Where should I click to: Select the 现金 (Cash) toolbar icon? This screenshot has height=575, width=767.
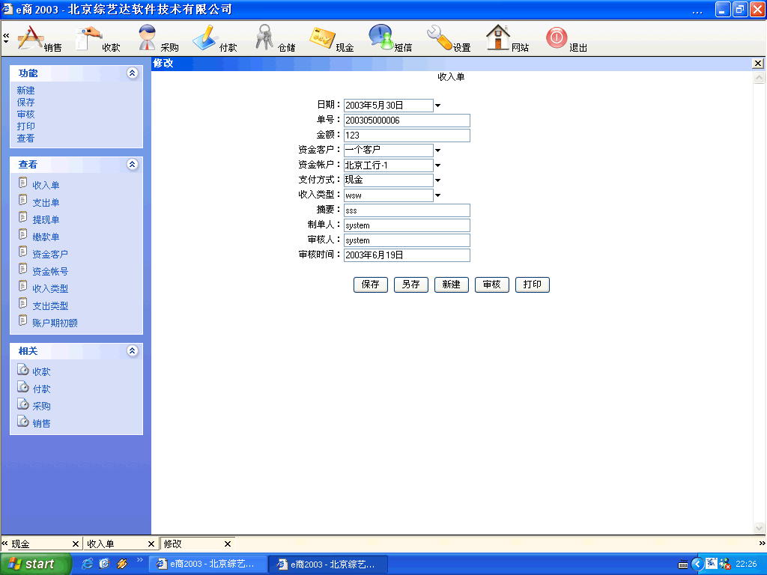click(x=323, y=37)
